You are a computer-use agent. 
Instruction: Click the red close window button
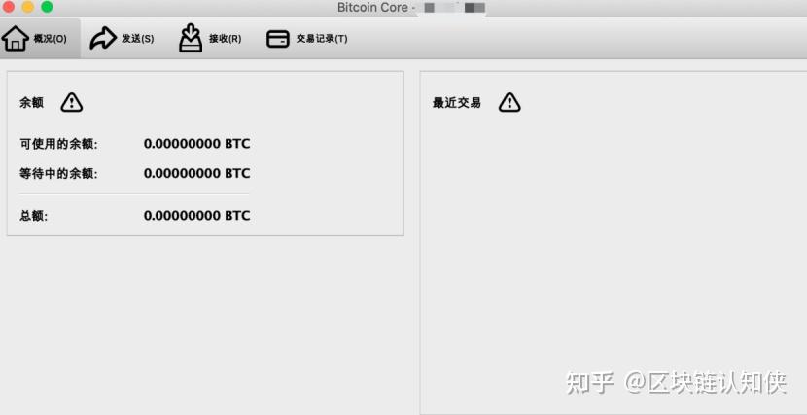(8, 7)
